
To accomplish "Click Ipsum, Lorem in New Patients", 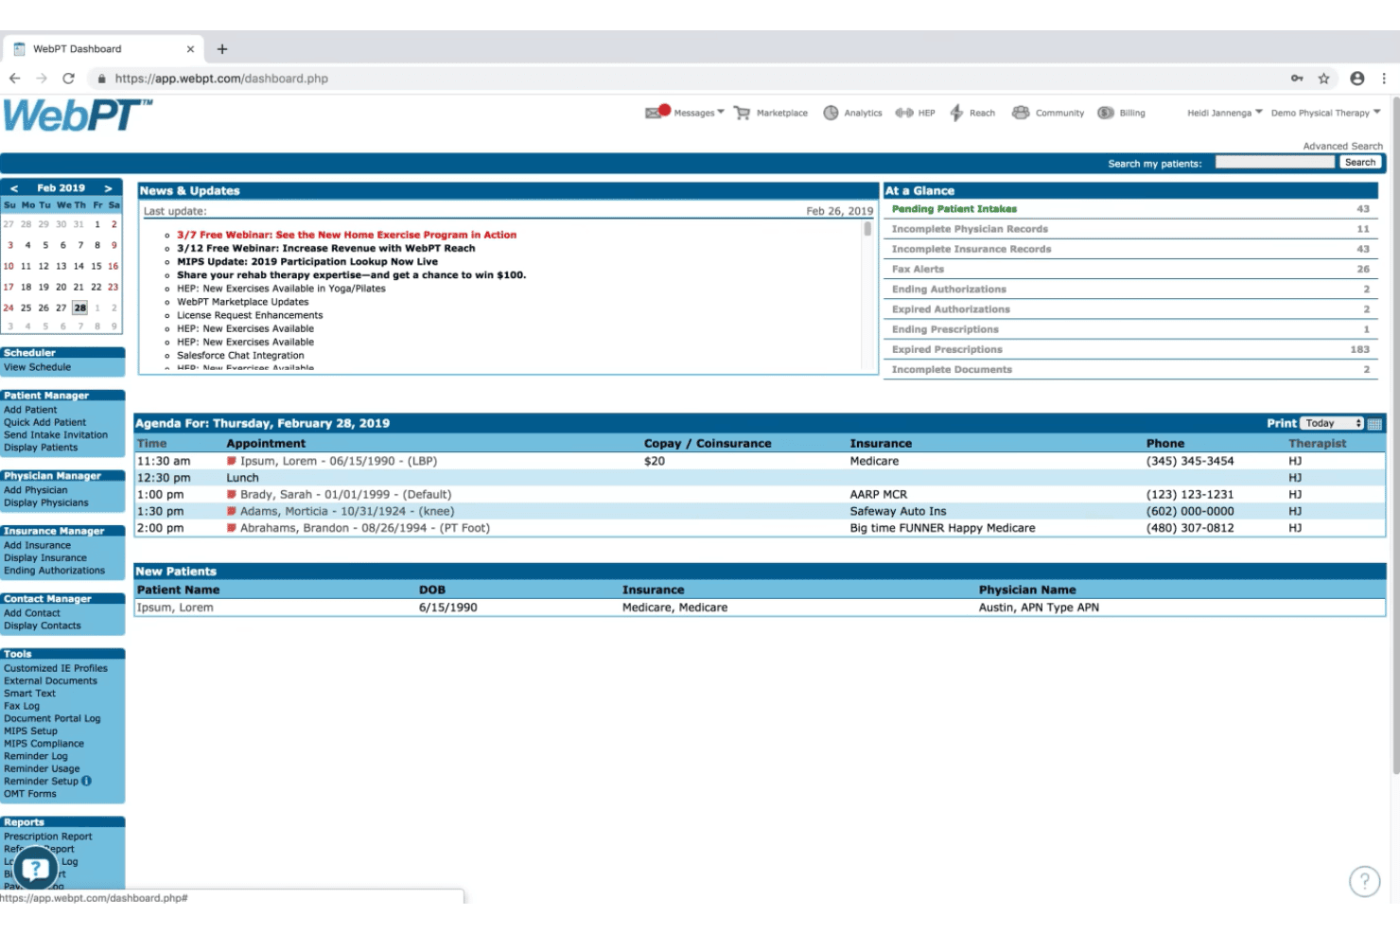I will pyautogui.click(x=175, y=608).
